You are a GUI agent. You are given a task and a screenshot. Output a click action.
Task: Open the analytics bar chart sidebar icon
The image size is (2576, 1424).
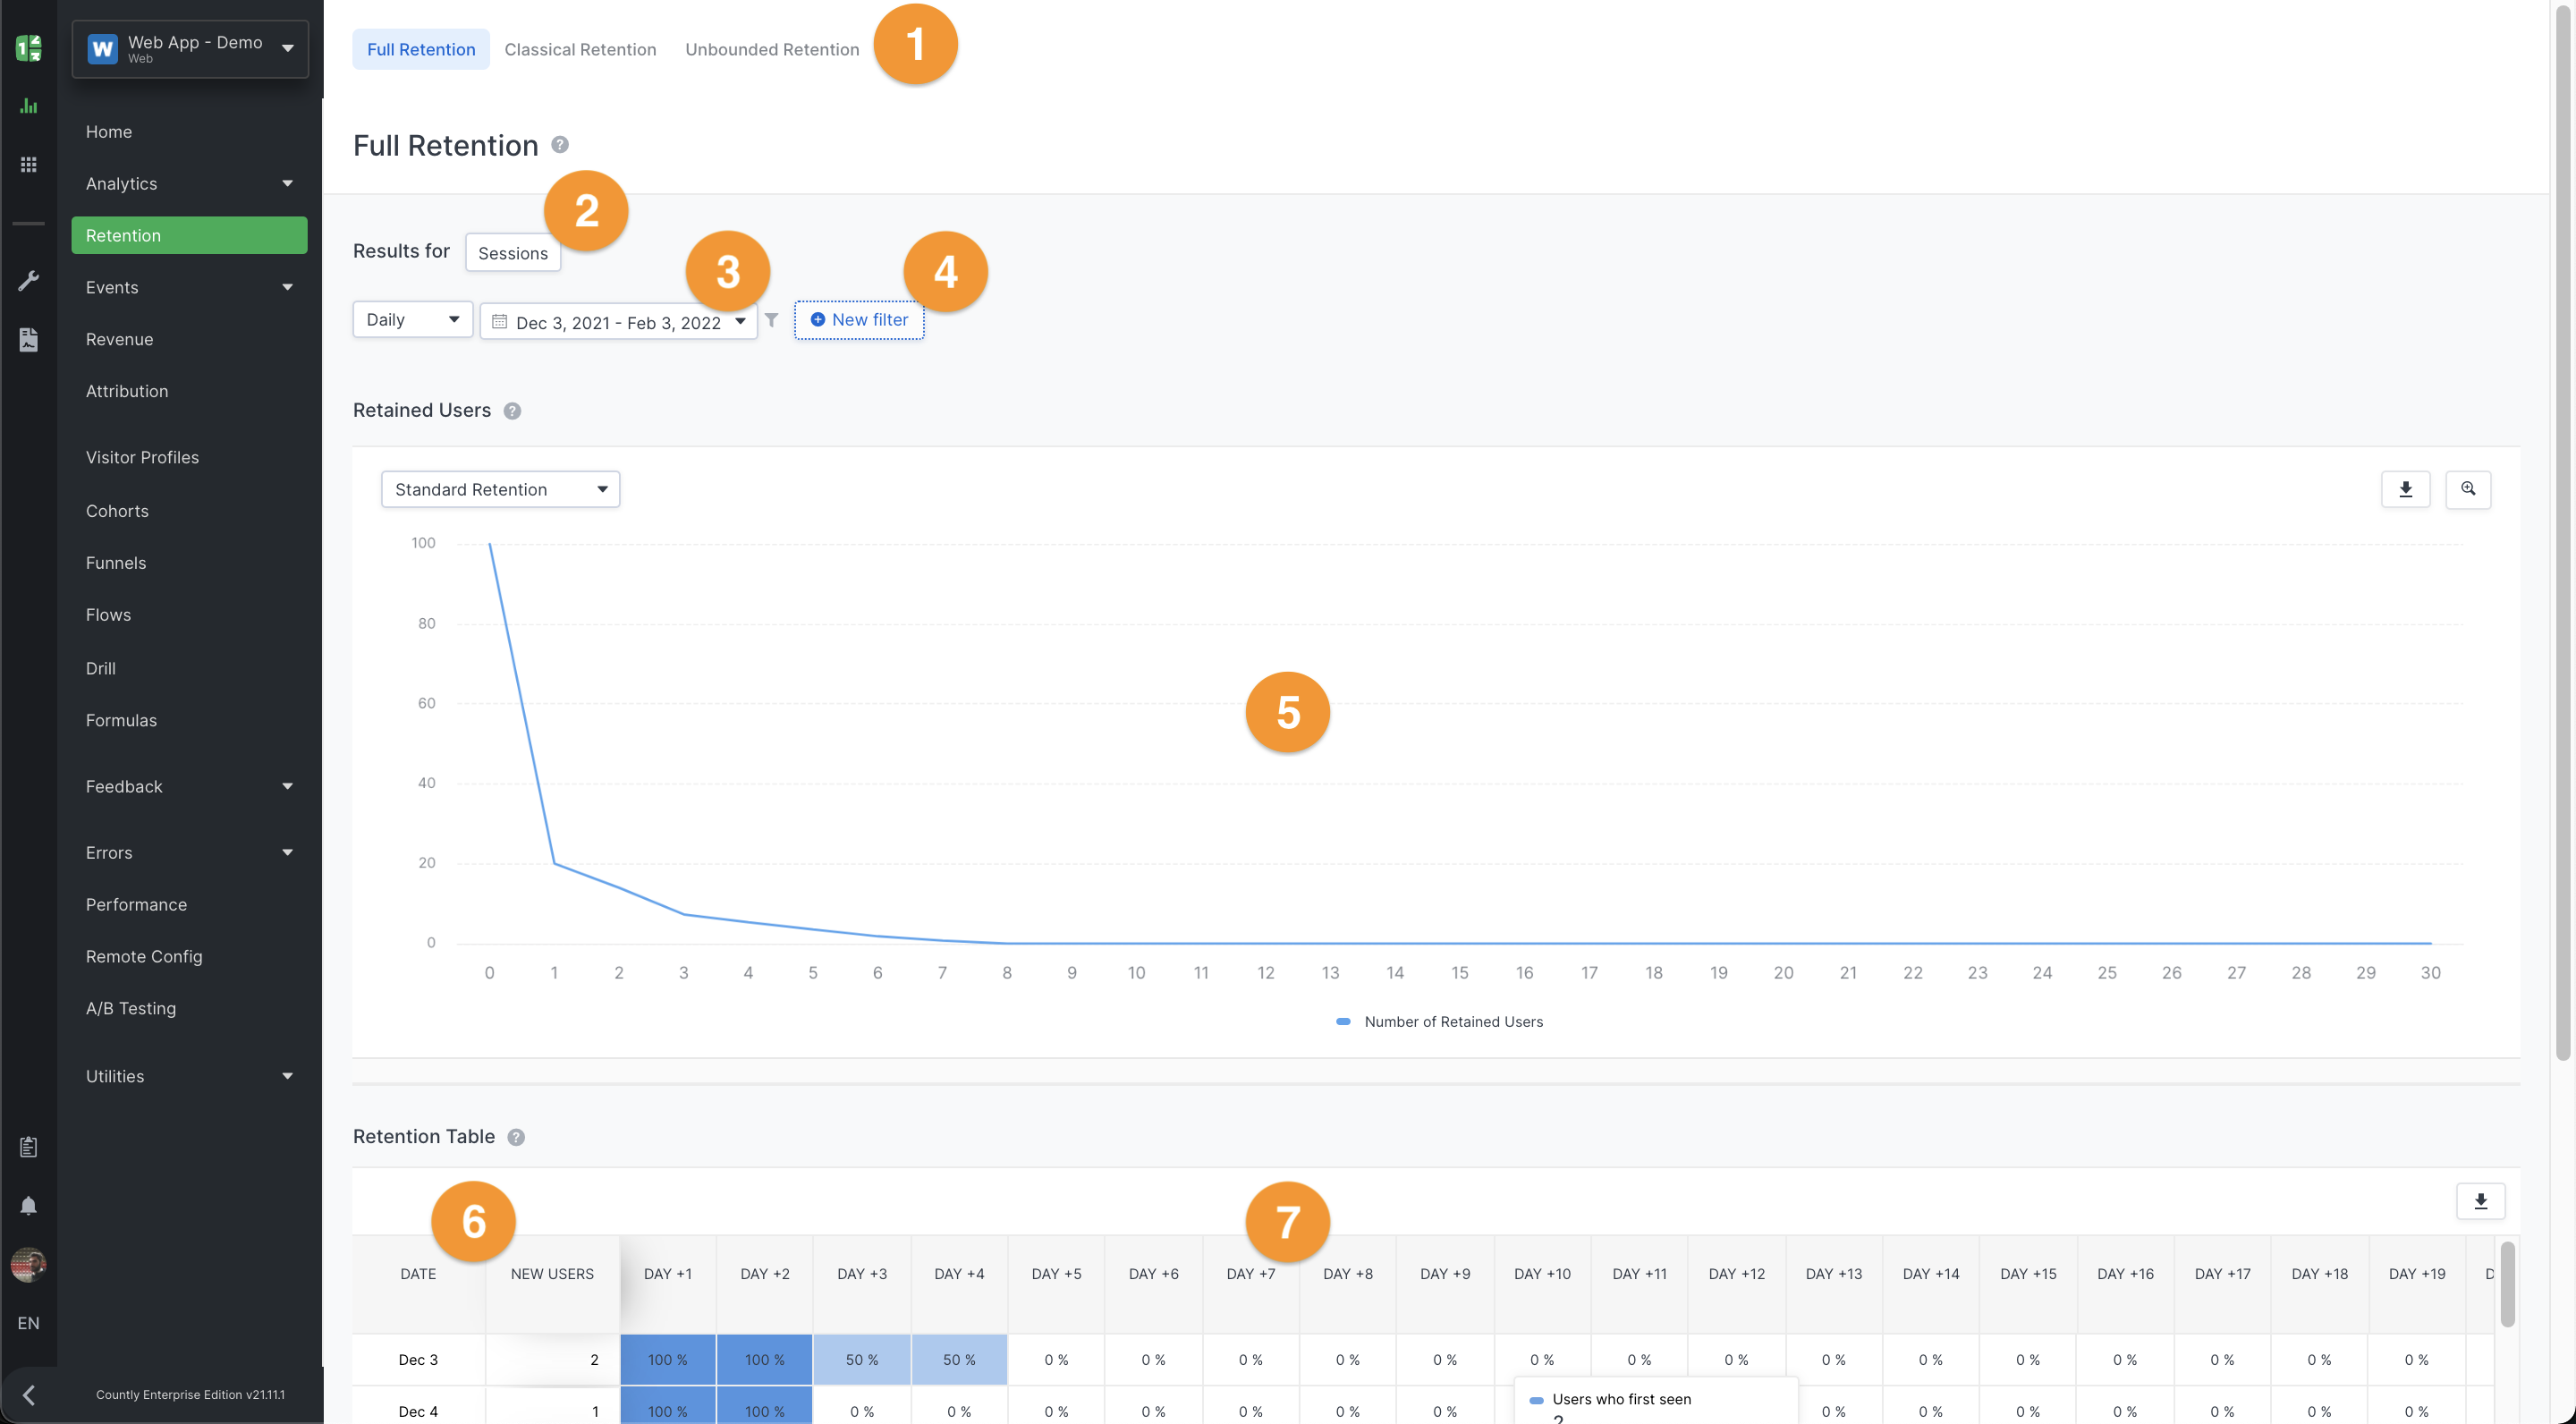[28, 106]
